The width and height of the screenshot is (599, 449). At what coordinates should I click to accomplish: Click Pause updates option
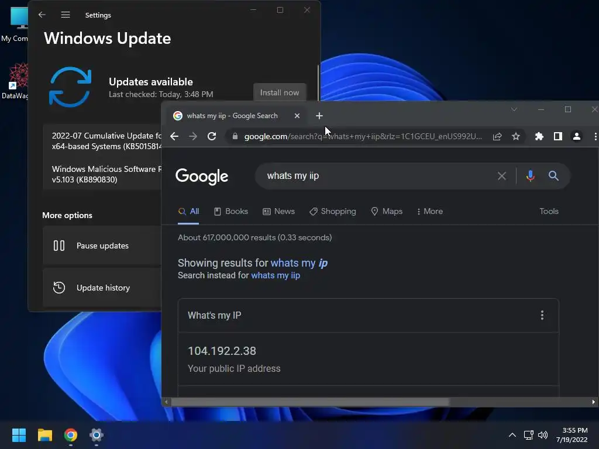102,246
